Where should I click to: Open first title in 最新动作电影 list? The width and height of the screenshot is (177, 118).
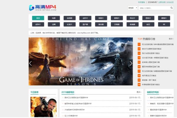coord(162,97)
